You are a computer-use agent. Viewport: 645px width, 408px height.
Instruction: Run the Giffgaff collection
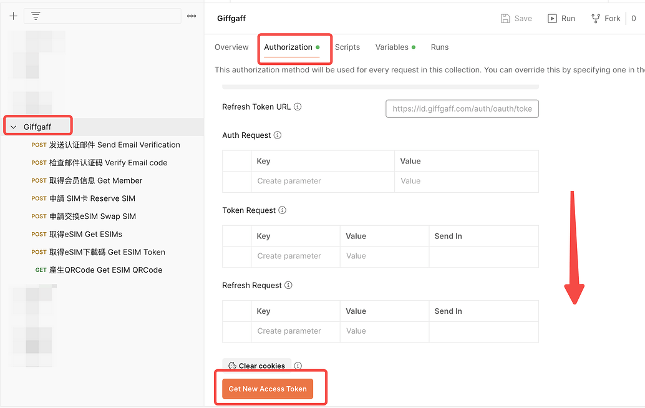561,19
